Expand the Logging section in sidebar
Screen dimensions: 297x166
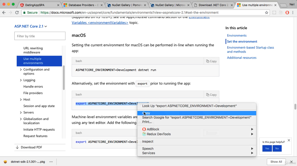click(x=21, y=80)
